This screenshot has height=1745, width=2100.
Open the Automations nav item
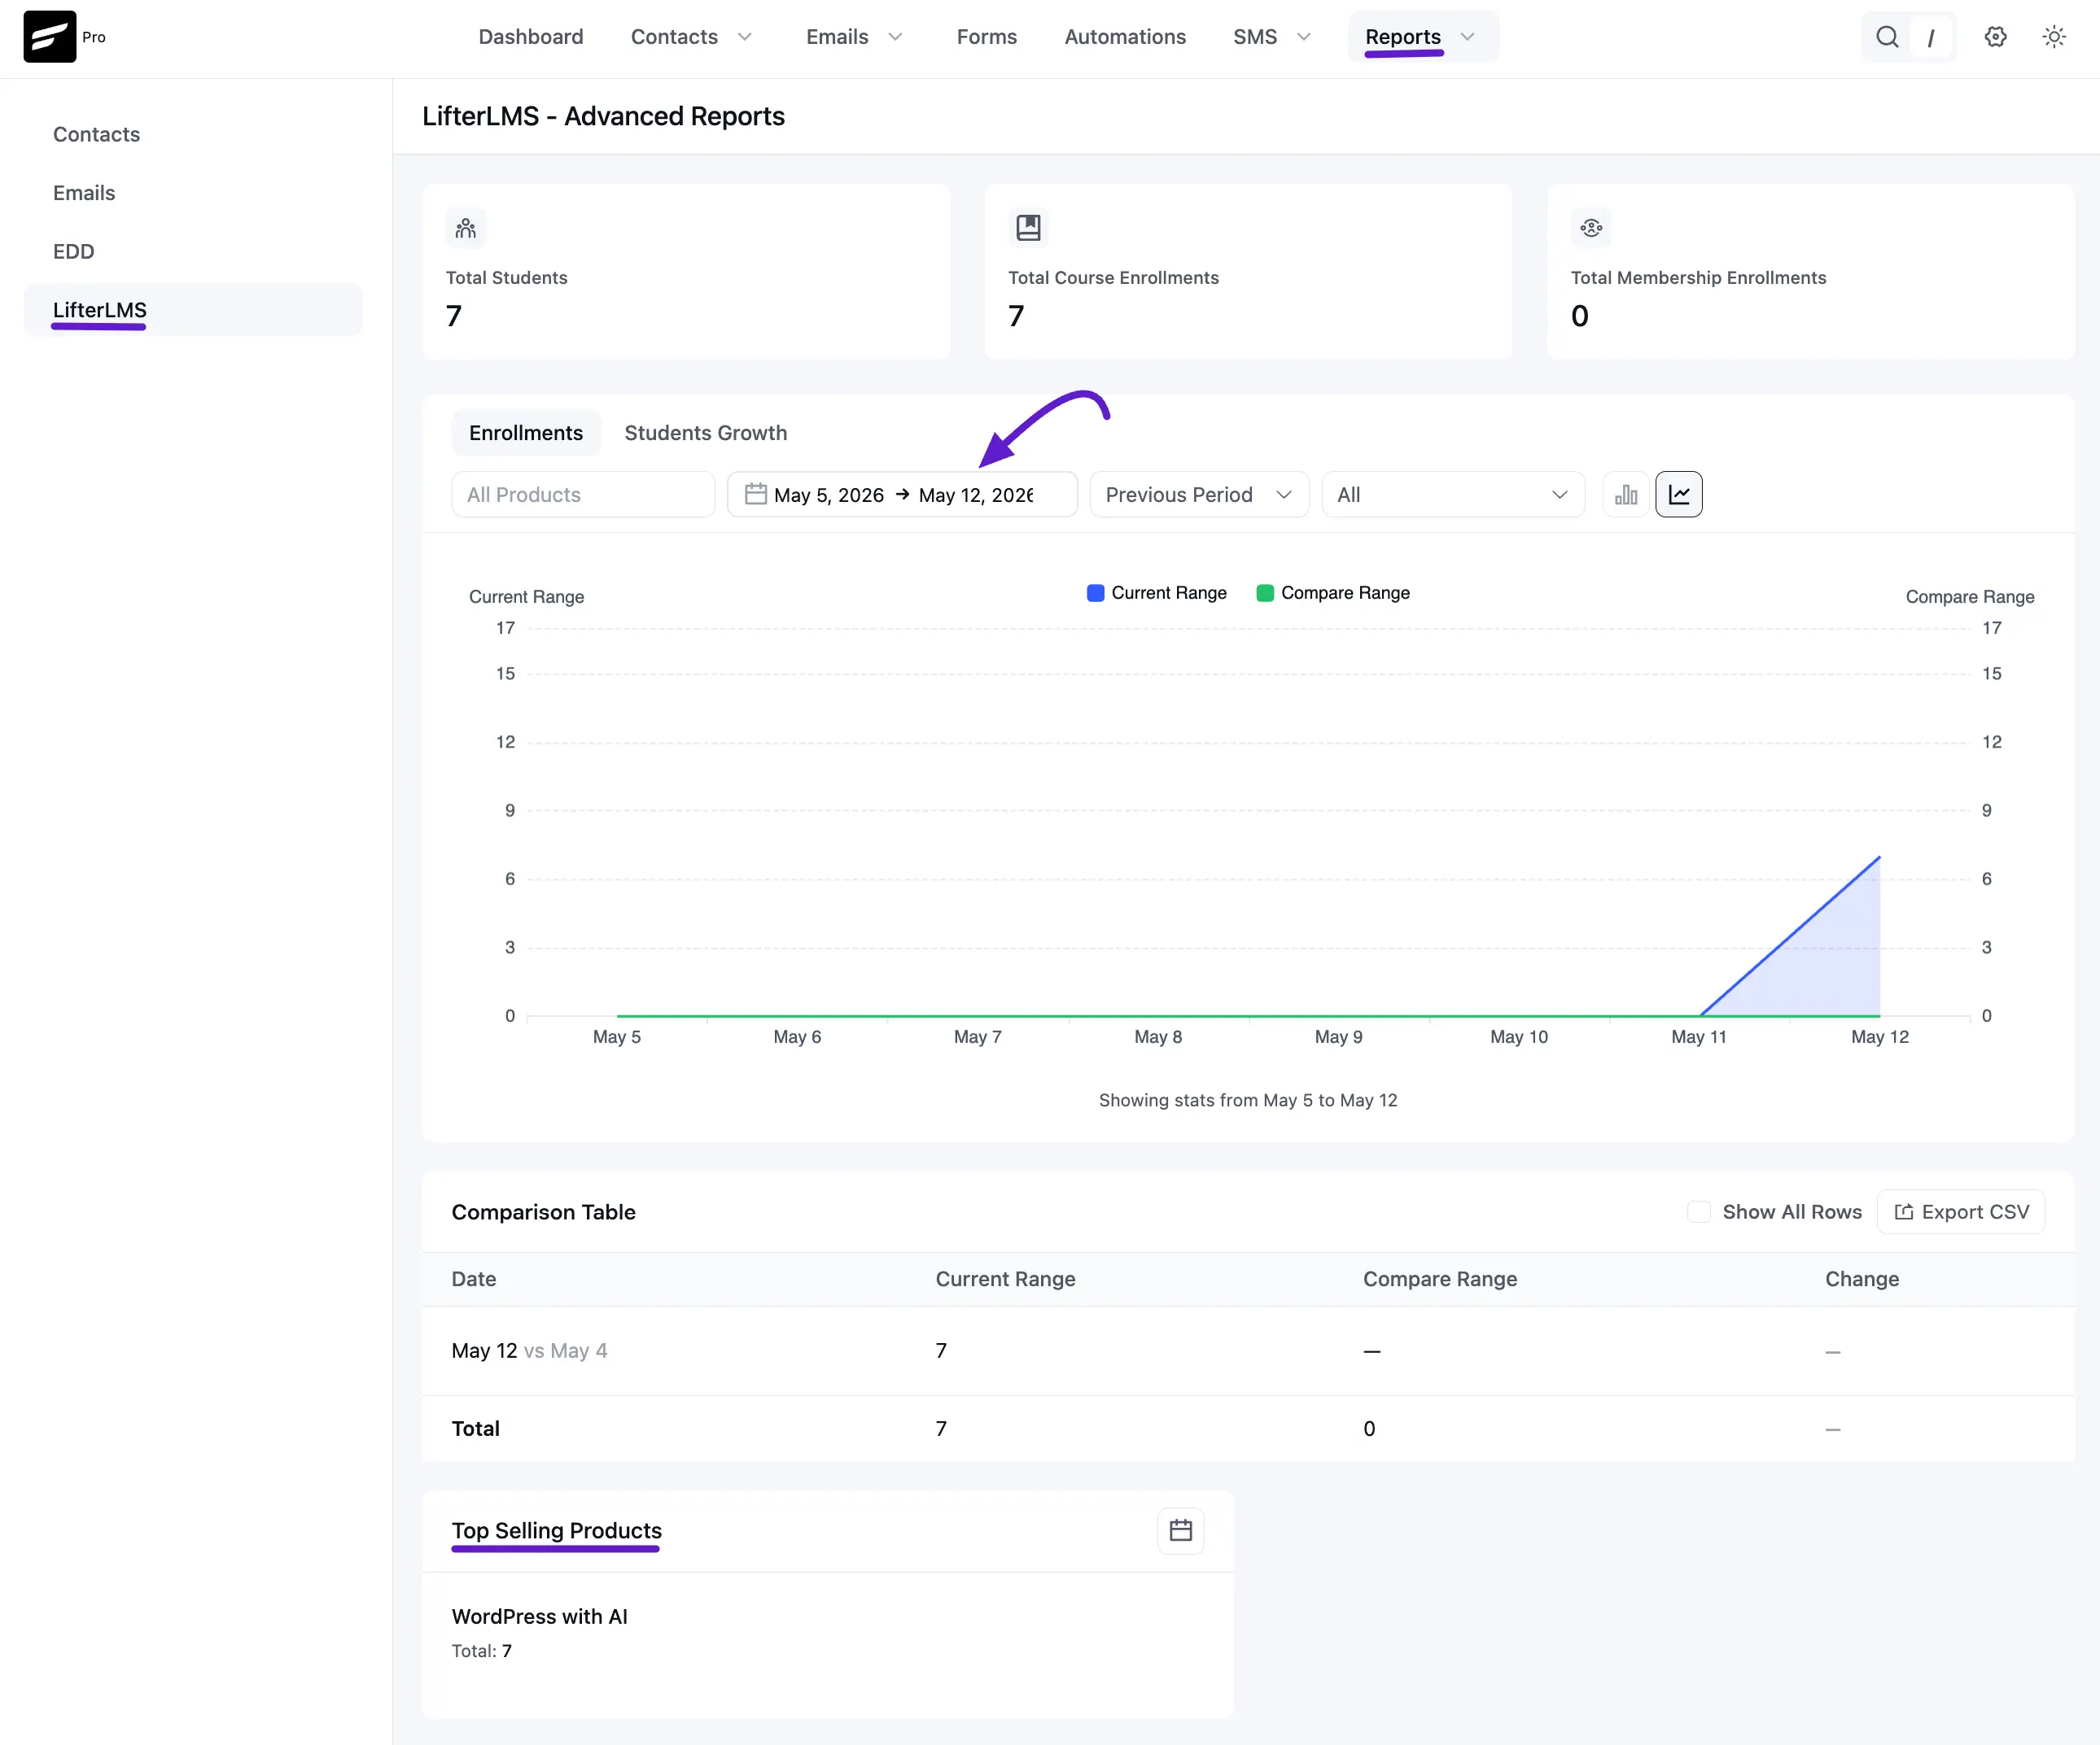click(x=1125, y=37)
